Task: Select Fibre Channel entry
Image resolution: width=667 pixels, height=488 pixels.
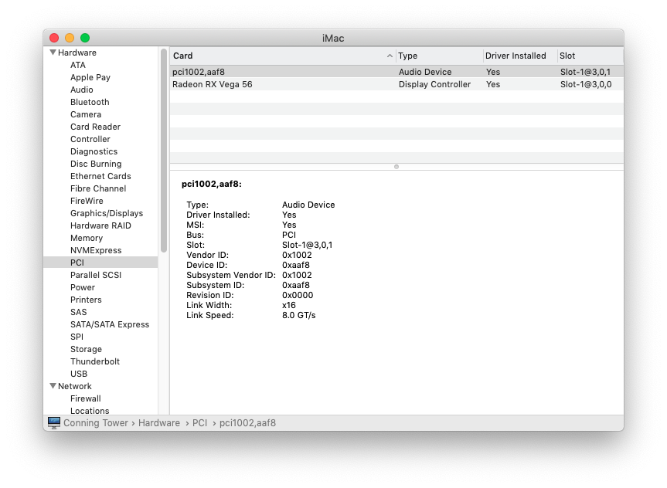Action: (x=98, y=188)
